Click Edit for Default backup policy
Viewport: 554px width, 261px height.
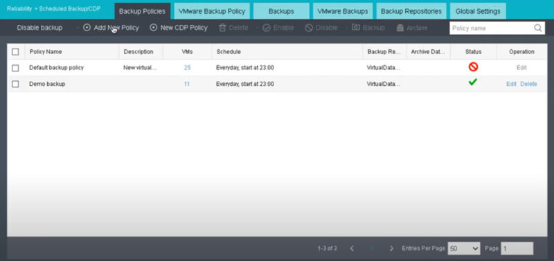click(521, 68)
